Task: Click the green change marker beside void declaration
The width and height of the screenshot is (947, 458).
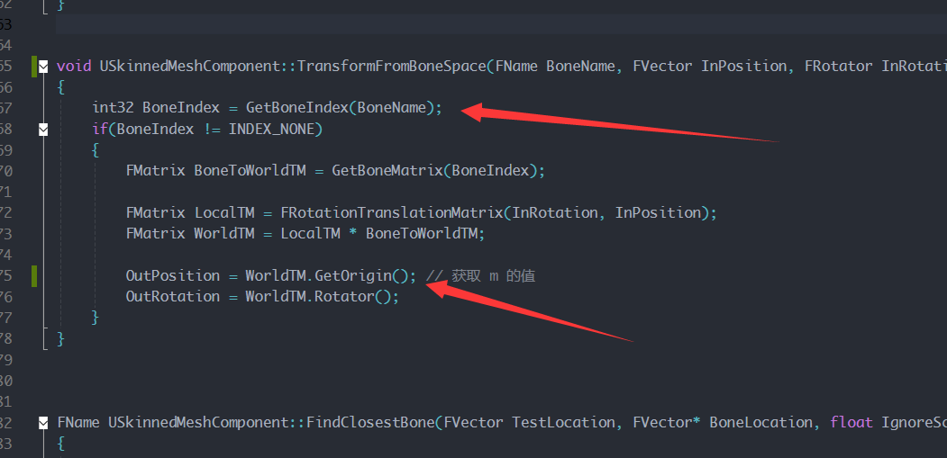Action: click(x=34, y=67)
